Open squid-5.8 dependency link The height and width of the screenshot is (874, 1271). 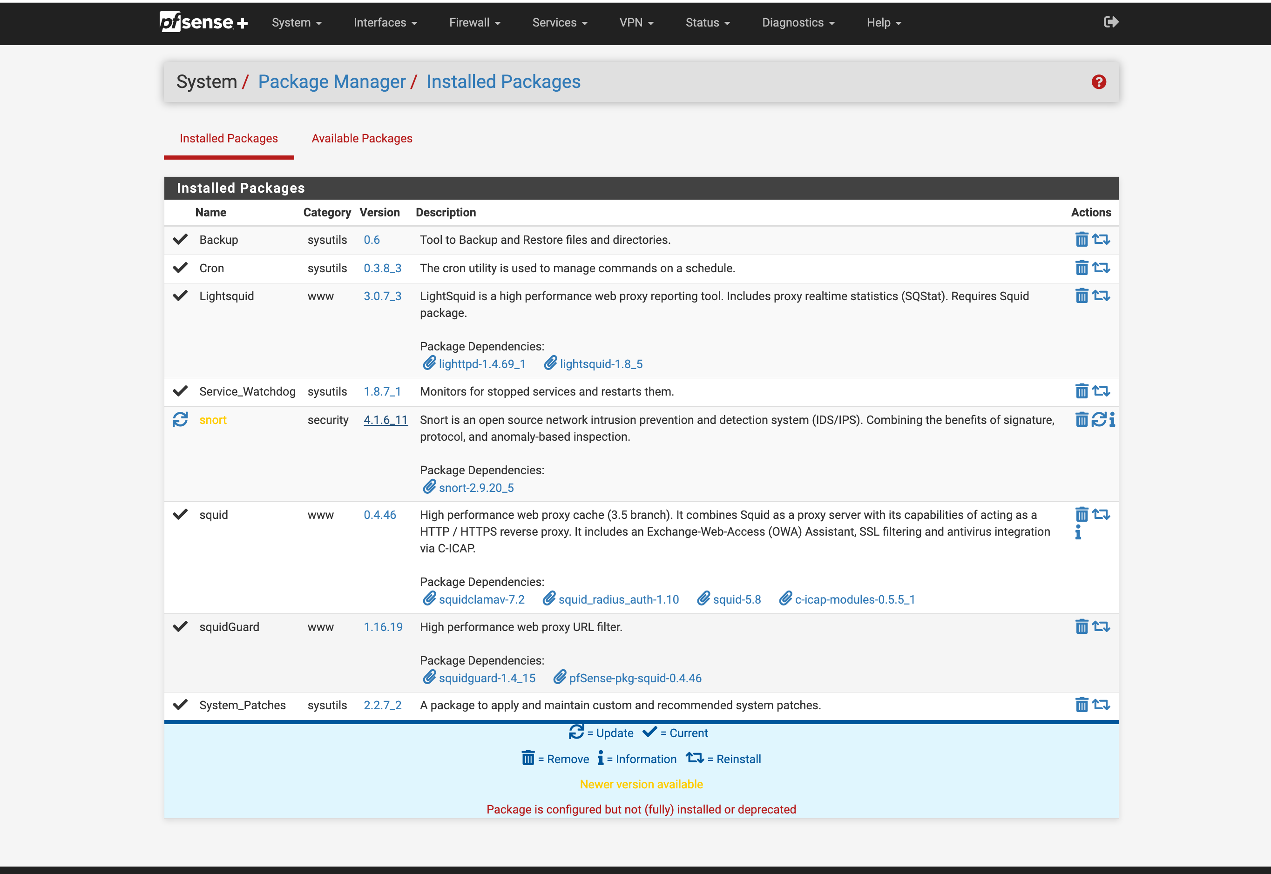coord(737,599)
